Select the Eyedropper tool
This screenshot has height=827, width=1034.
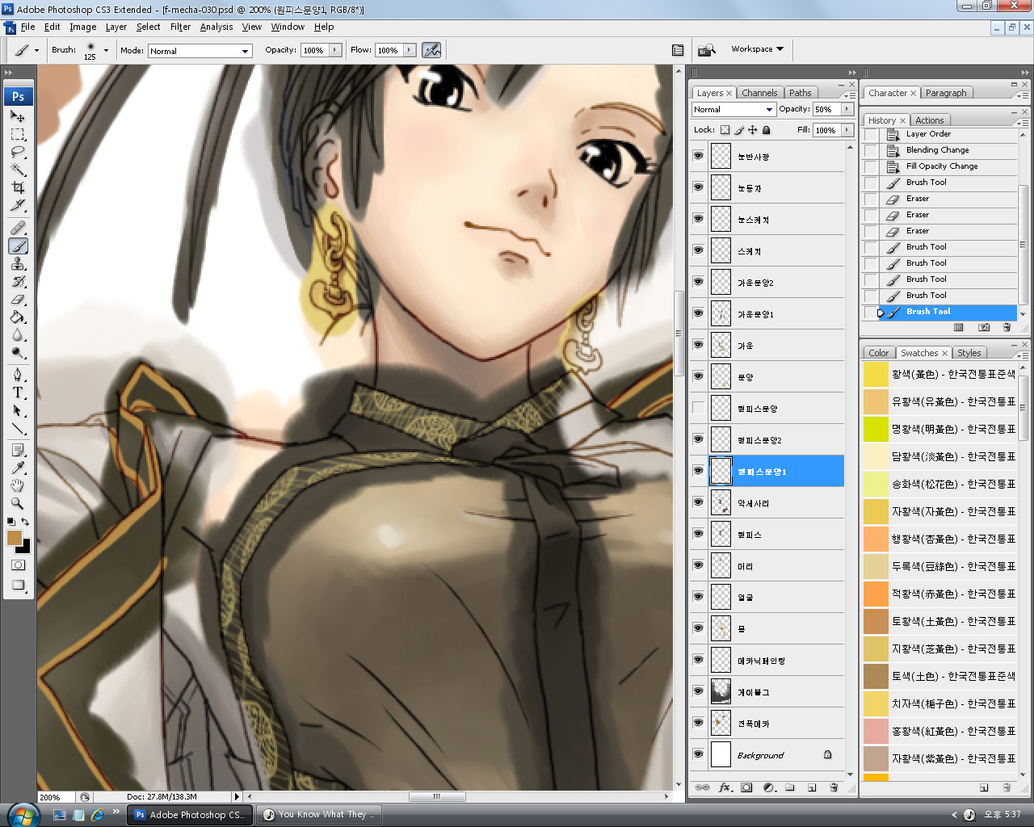point(18,468)
